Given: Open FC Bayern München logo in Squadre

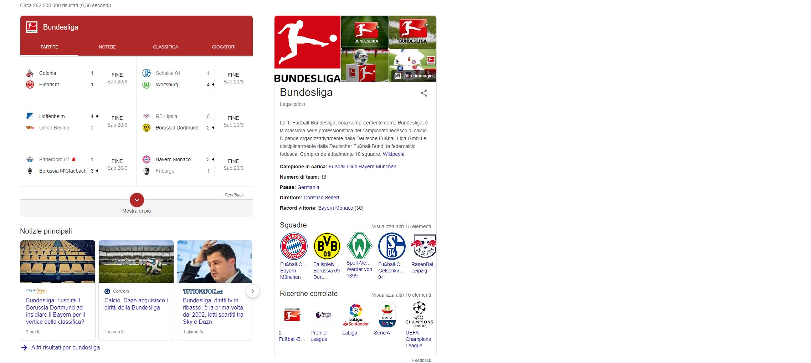Looking at the screenshot, I should pos(294,246).
